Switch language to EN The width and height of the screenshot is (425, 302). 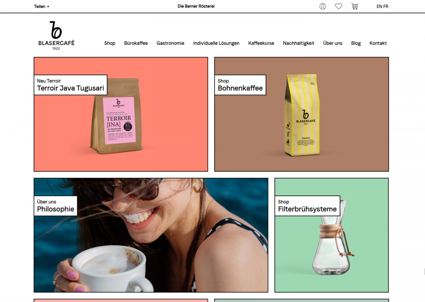point(379,6)
